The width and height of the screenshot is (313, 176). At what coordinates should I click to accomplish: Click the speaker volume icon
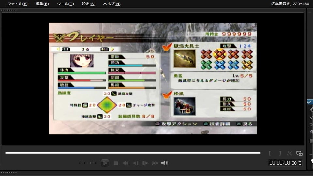click(x=165, y=163)
